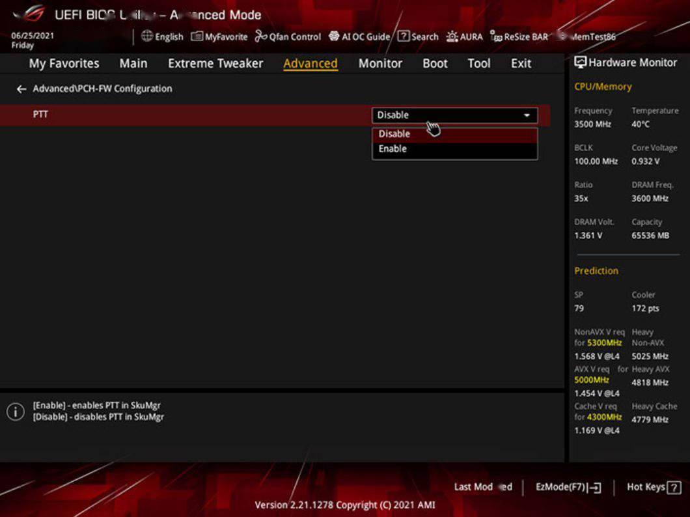Click the AURA lighting icon
Screen dimensions: 690x517
coord(452,36)
